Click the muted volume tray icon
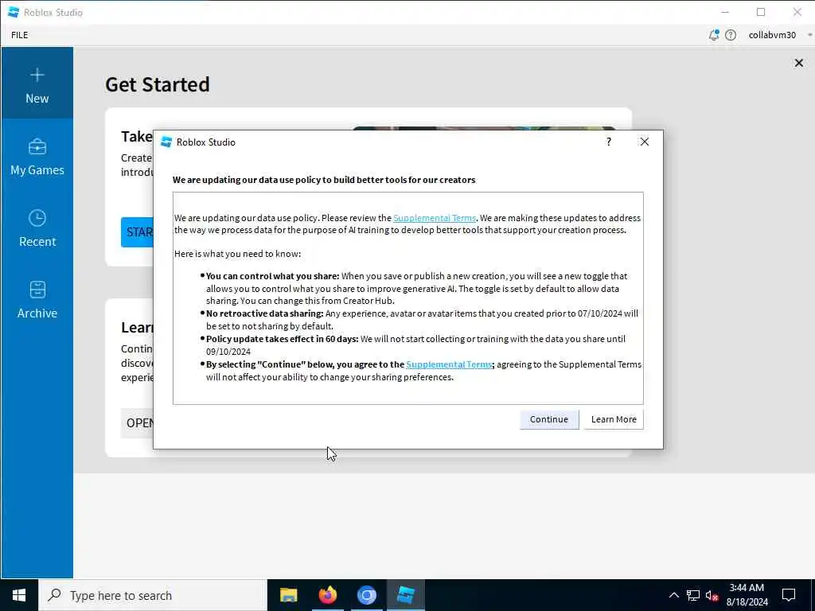This screenshot has width=815, height=611. click(x=712, y=595)
